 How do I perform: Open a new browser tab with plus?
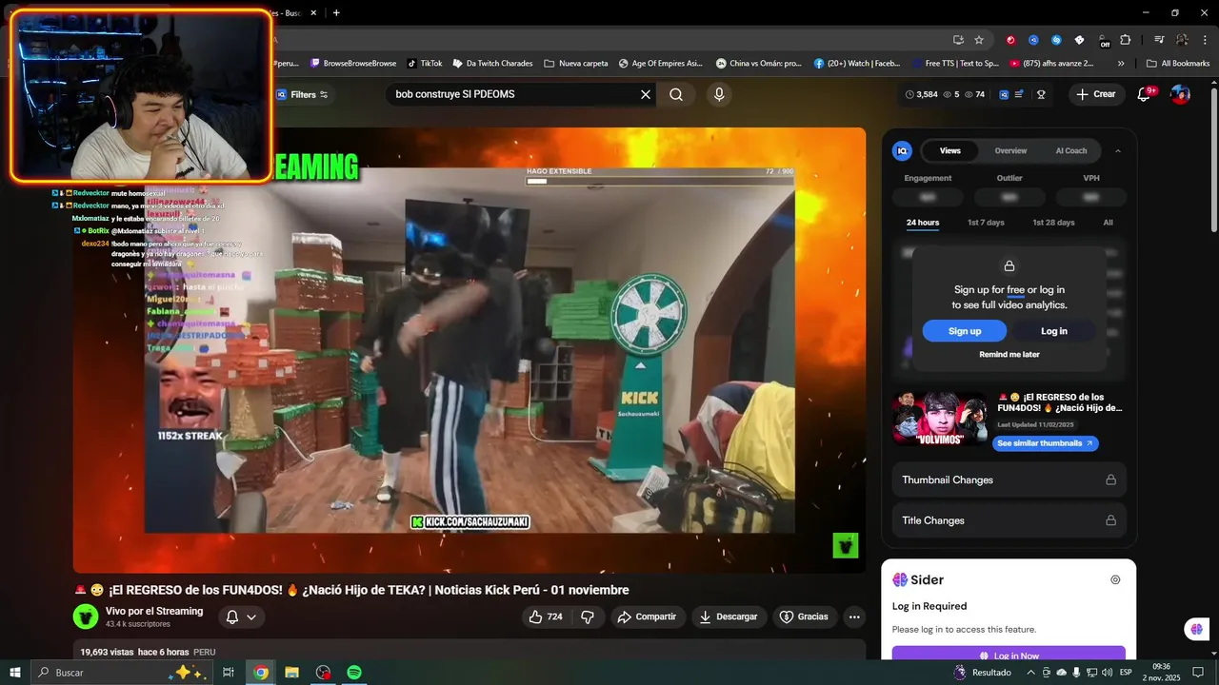336,12
